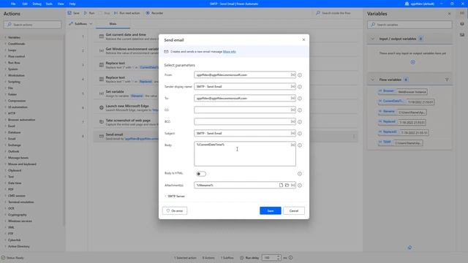Viewport: 468px width, 263px height.
Task: Focus the Search actions box
Action: 33,25
